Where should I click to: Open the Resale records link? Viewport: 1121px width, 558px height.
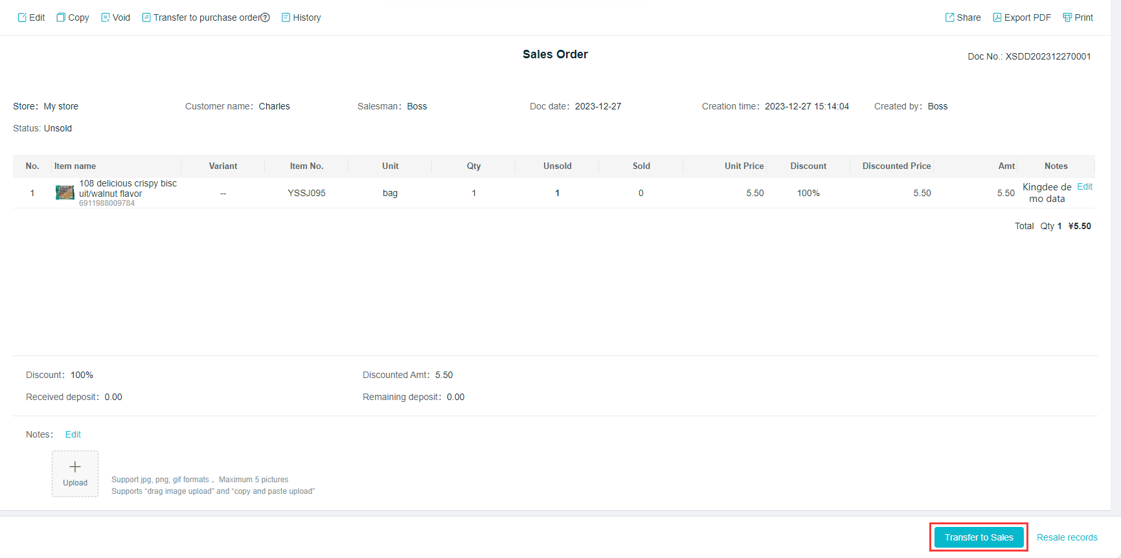point(1067,537)
